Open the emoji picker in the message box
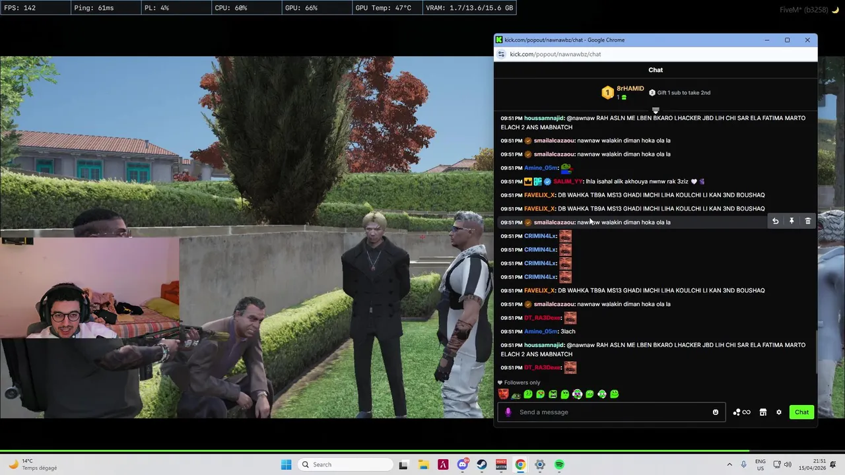Viewport: 845px width, 475px height. coord(715,412)
